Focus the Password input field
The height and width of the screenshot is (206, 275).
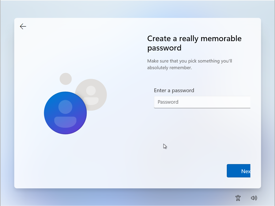click(x=202, y=102)
